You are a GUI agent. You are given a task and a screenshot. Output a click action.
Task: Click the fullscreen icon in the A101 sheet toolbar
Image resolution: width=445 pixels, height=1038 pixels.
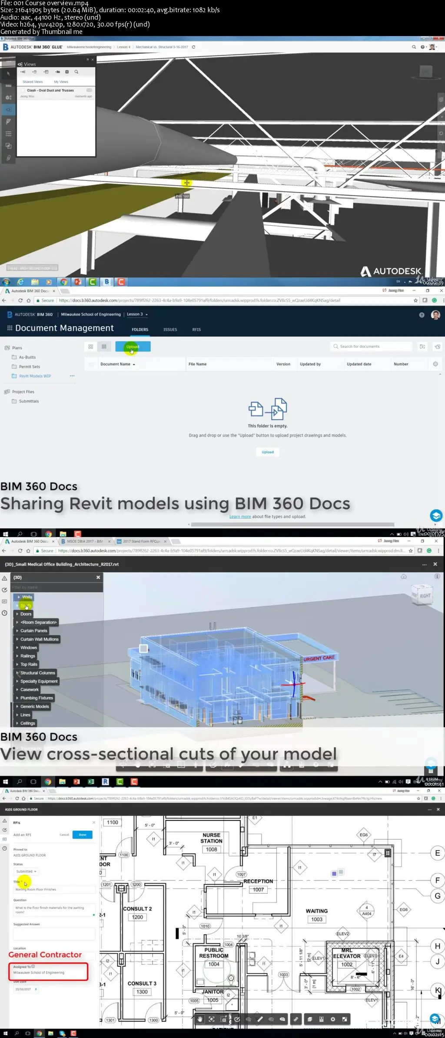(345, 1019)
